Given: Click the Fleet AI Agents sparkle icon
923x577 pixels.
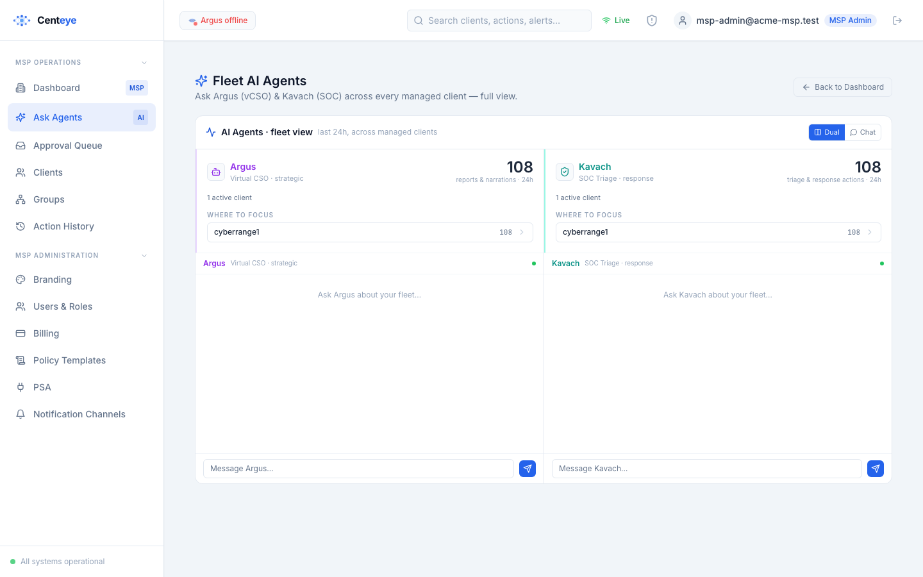Looking at the screenshot, I should coord(201,81).
